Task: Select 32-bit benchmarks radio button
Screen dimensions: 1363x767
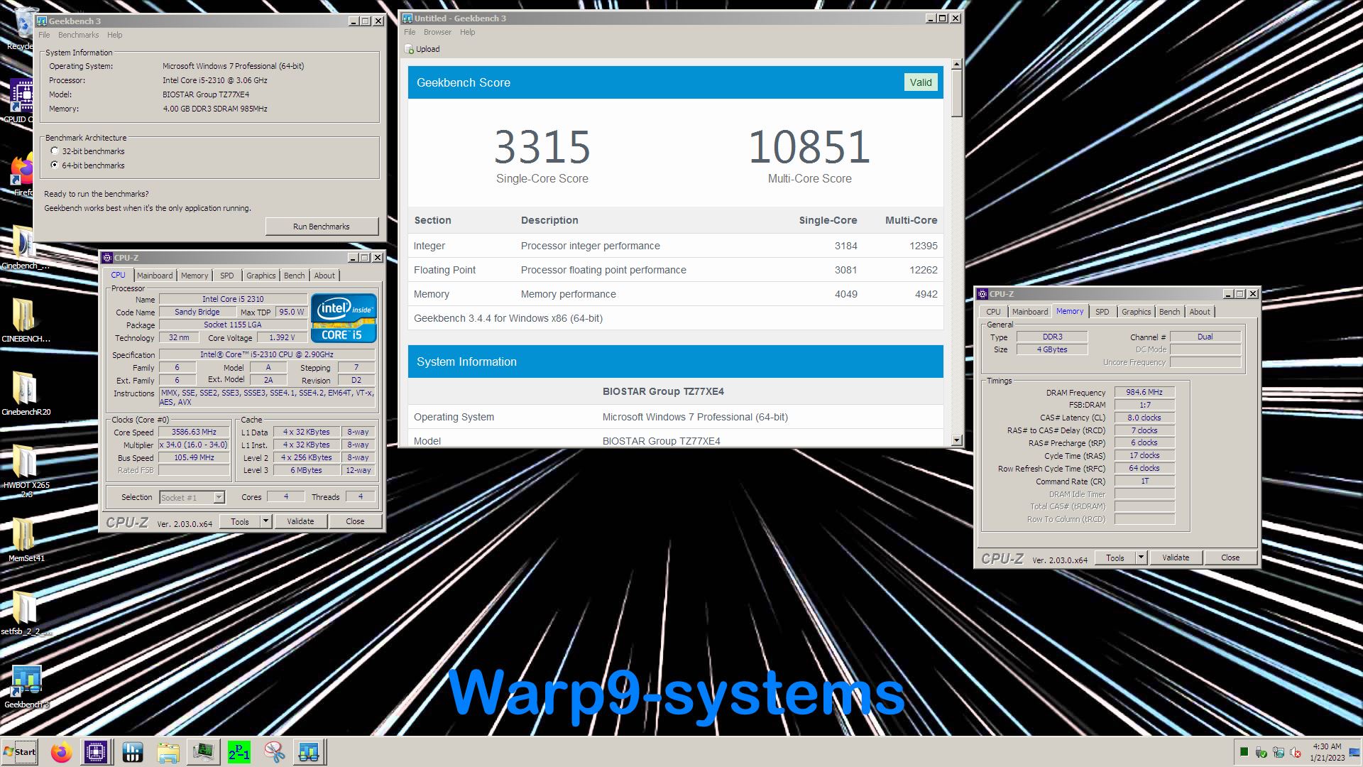Action: [55, 151]
